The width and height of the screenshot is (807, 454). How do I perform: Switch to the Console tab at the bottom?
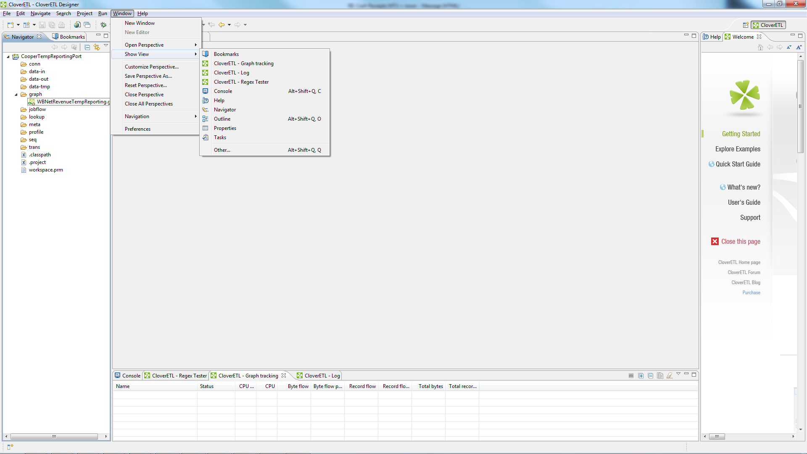pyautogui.click(x=127, y=375)
